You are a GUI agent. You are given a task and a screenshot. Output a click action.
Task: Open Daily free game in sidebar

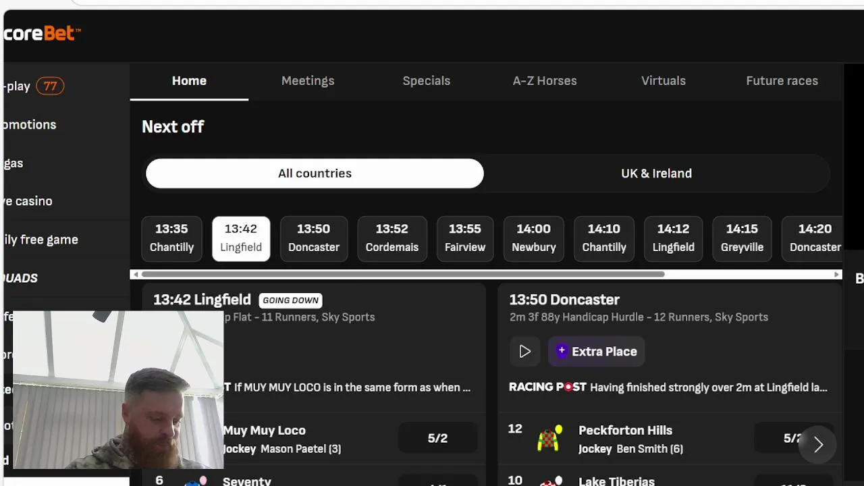pos(40,240)
